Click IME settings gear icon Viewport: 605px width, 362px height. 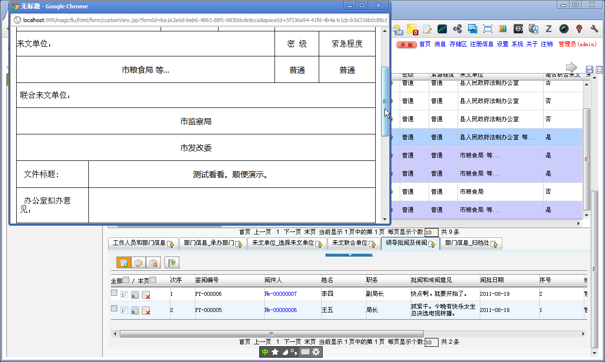(x=316, y=352)
